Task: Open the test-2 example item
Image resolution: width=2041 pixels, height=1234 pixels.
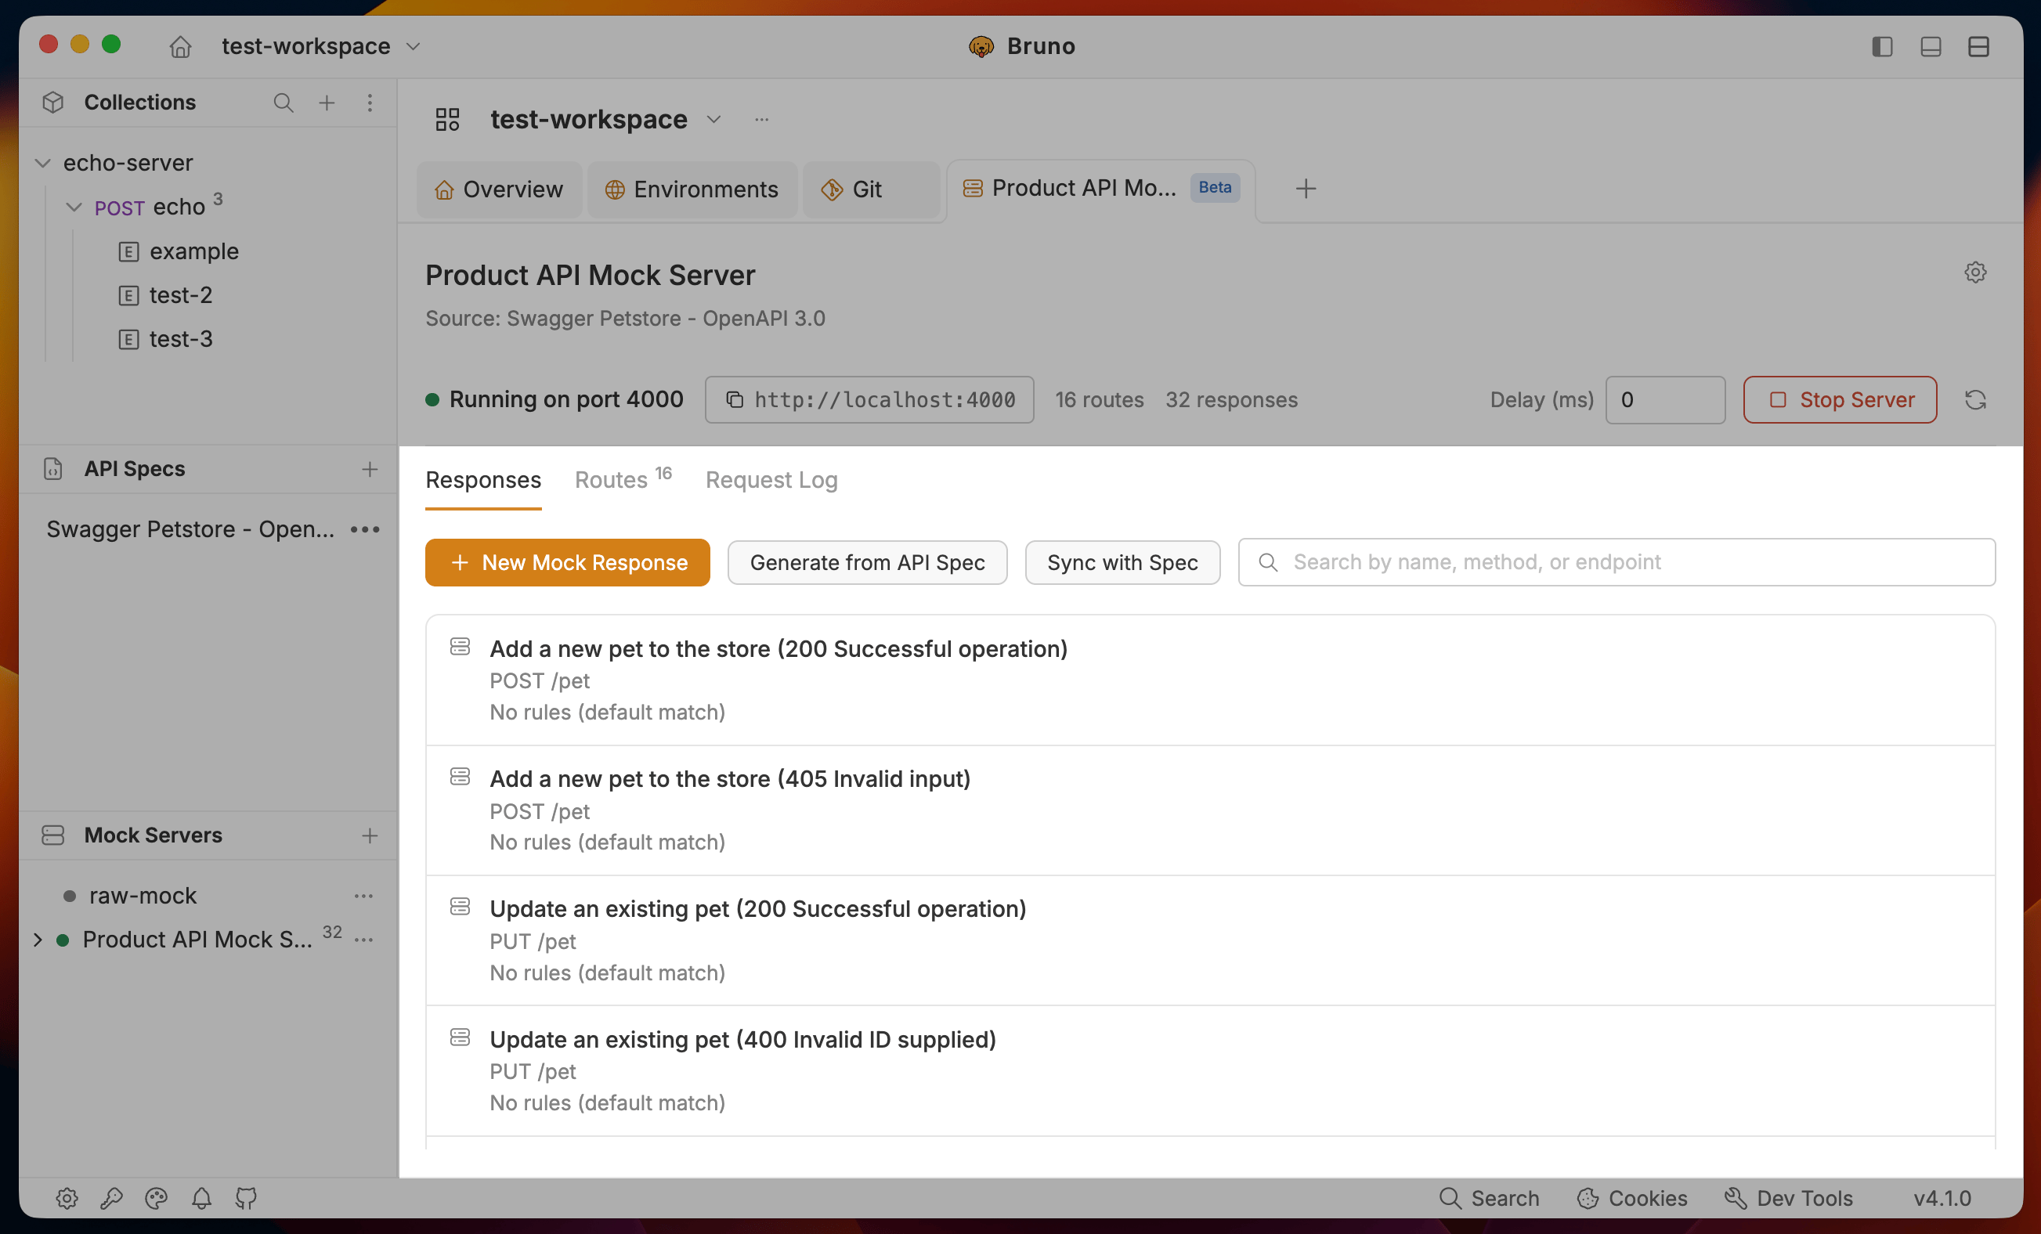Action: pos(181,295)
